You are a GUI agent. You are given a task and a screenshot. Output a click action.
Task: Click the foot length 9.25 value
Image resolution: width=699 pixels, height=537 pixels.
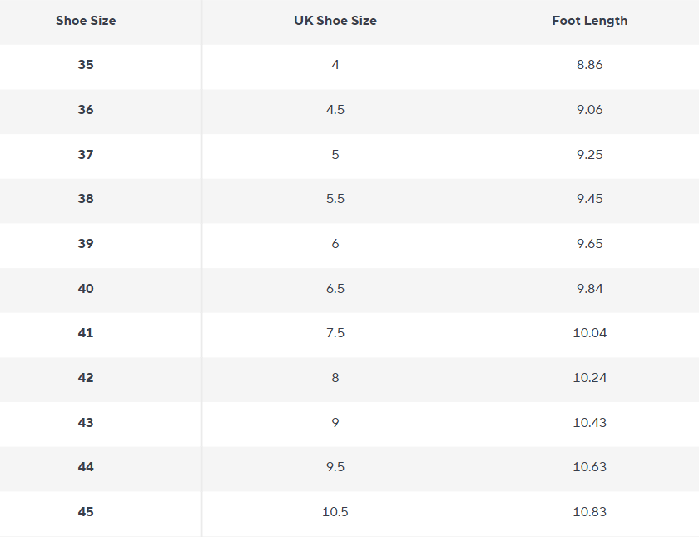click(589, 154)
